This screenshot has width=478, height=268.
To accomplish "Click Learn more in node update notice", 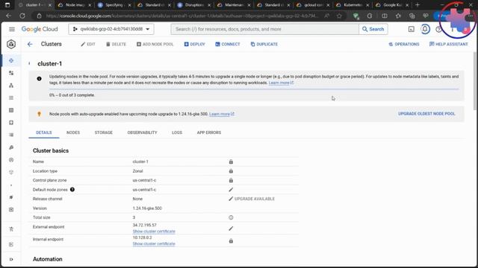I will [281, 83].
